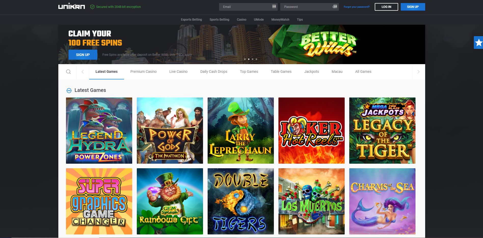Open the UMode menu item
The width and height of the screenshot is (483, 238).
point(259,20)
